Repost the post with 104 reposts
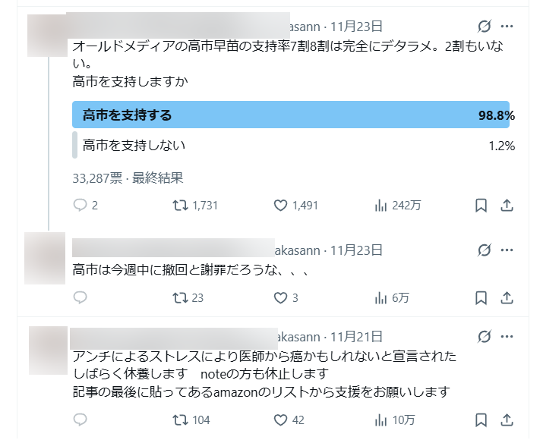 pos(180,420)
